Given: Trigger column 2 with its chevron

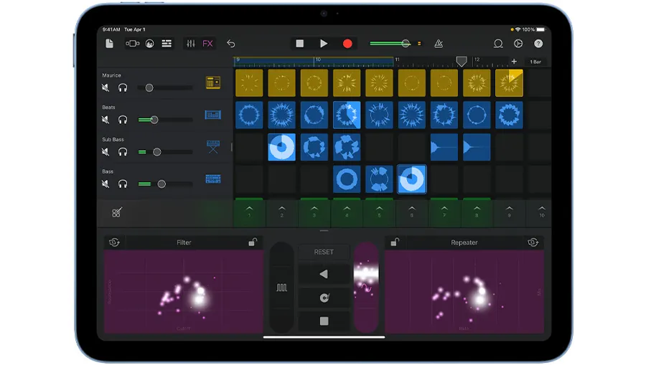Looking at the screenshot, I should pos(282,212).
